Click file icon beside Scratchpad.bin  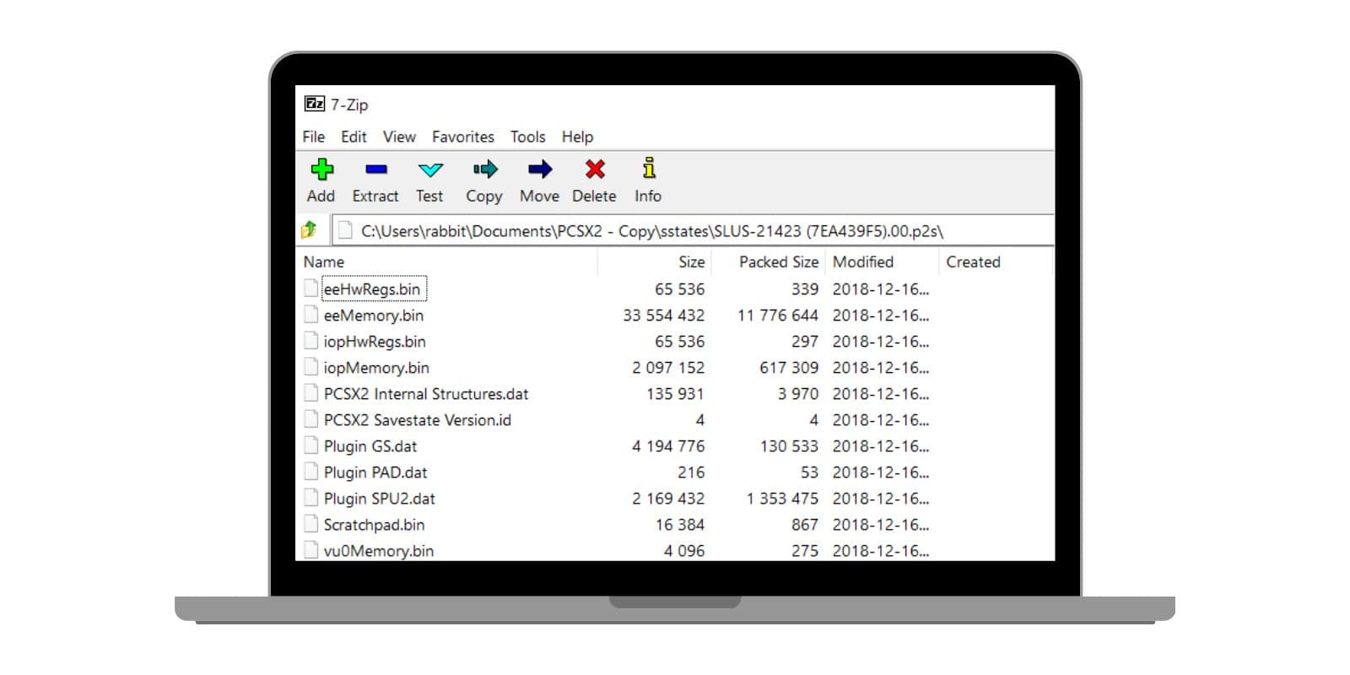point(311,523)
